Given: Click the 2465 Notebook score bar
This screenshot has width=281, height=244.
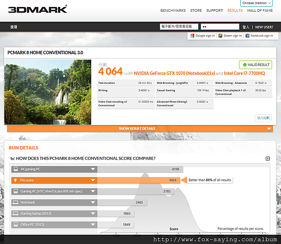Looking at the screenshot, I should coord(122,202).
